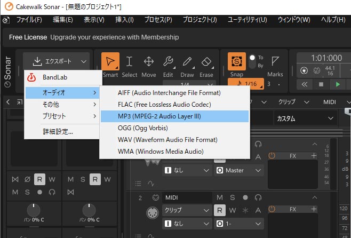Open the Master output dropdown
Viewport: 351px width, 238px height.
tap(239, 170)
